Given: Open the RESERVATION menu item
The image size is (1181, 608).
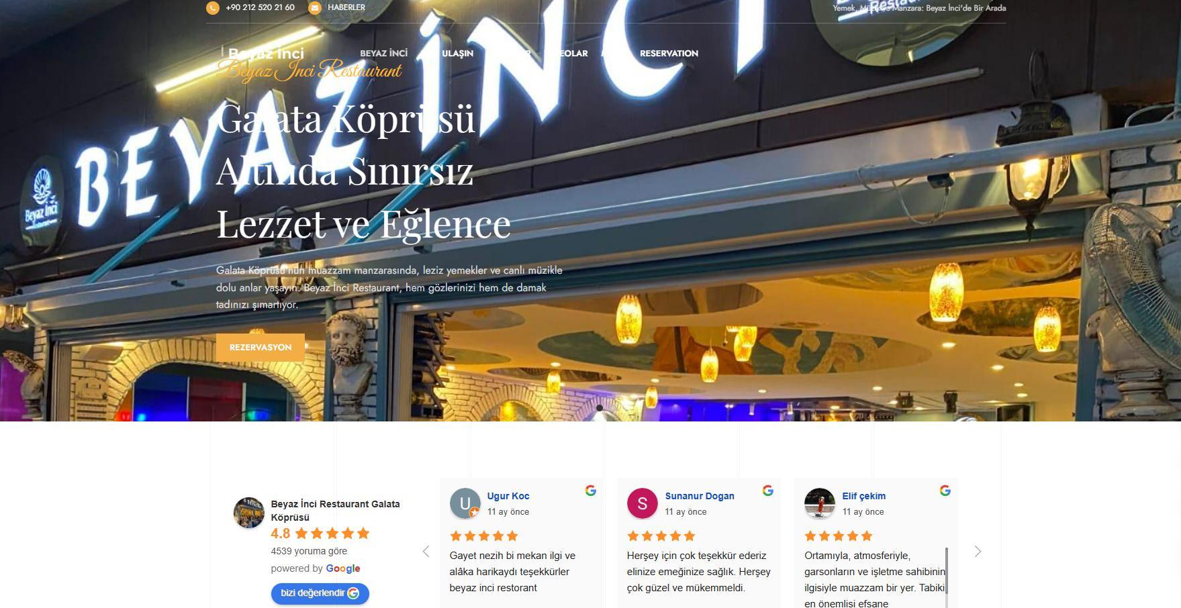Looking at the screenshot, I should 669,53.
